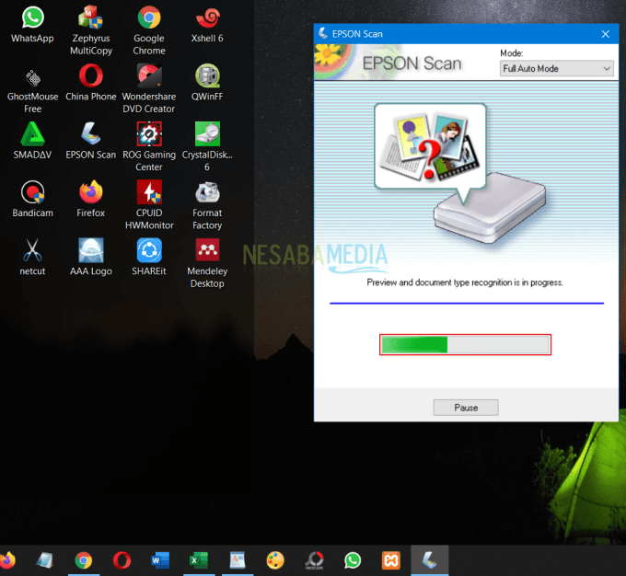Open WhatsApp from the taskbar
This screenshot has width=626, height=576.
pos(353,560)
